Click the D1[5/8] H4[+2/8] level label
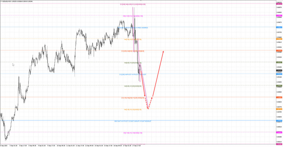 click(x=133, y=4)
